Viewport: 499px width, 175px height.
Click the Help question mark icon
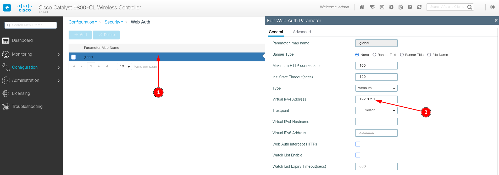[410, 7]
